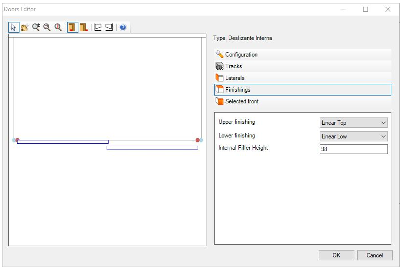
Task: Click the right-hinged door view icon
Action: pos(109,27)
